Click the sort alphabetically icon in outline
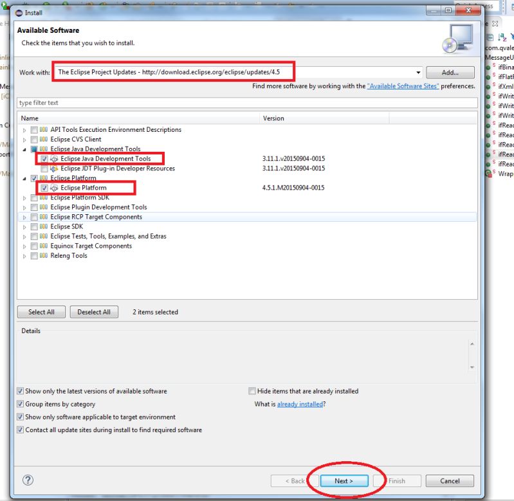This screenshot has height=501, width=514. (x=502, y=37)
